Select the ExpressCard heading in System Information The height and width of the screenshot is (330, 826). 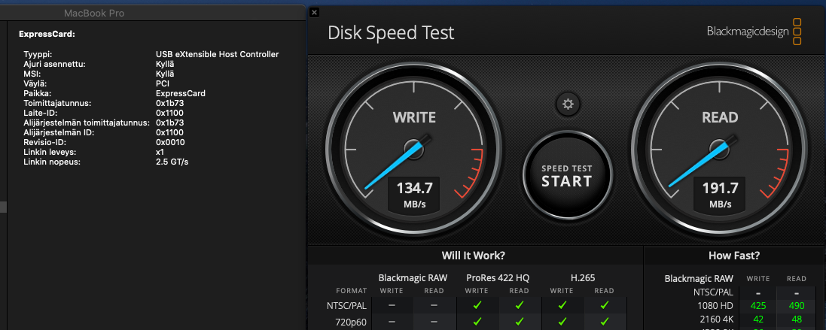pyautogui.click(x=47, y=34)
